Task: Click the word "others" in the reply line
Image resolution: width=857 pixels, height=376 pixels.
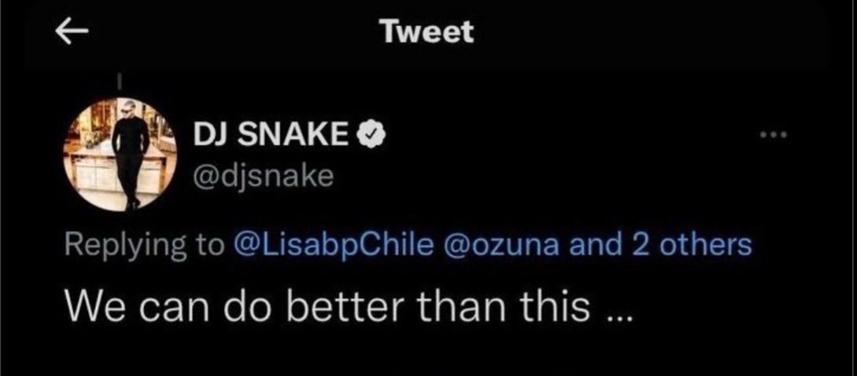Action: [706, 246]
